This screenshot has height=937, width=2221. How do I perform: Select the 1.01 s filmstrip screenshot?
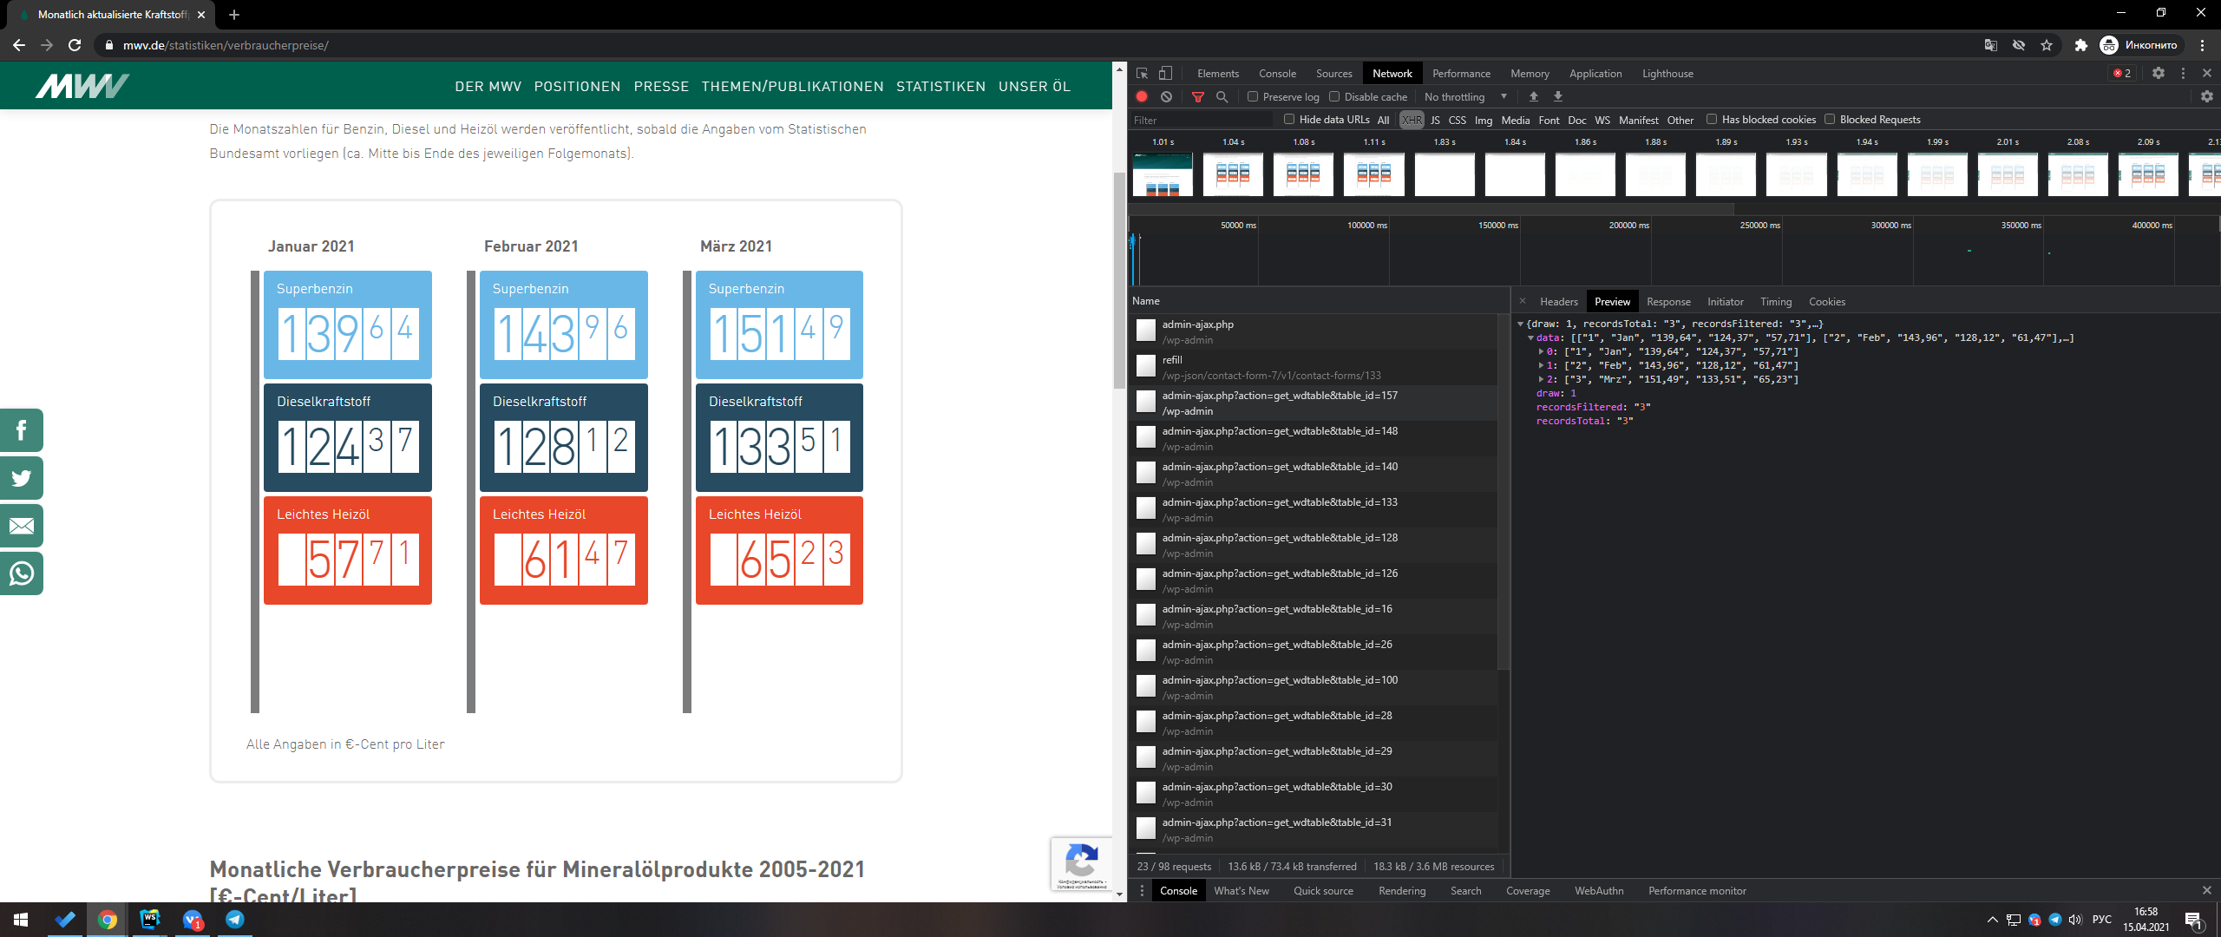point(1163,174)
